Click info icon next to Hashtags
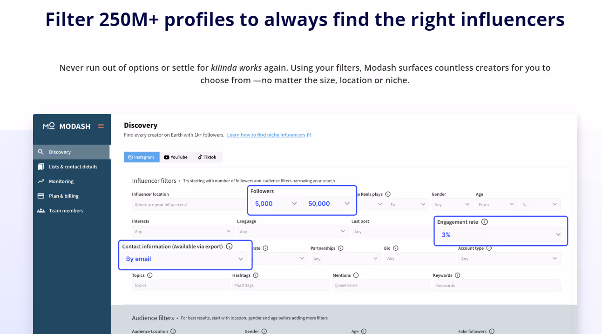Image resolution: width=602 pixels, height=334 pixels. coord(256,275)
